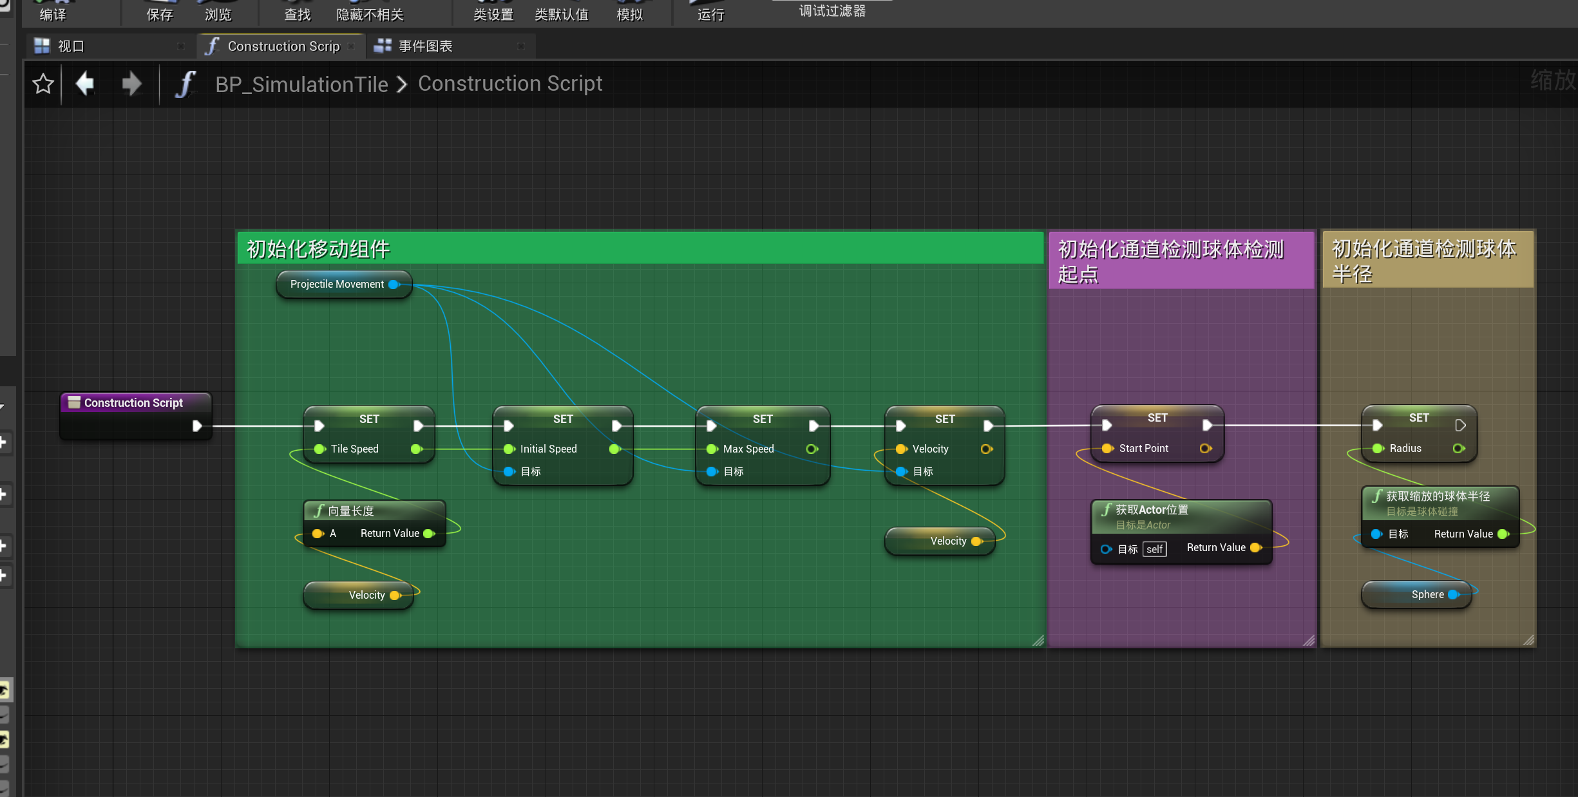This screenshot has height=797, width=1578.
Task: Select the Projectile Movement variable node
Action: coord(337,284)
